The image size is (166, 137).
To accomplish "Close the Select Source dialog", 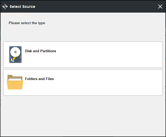I will [160, 7].
